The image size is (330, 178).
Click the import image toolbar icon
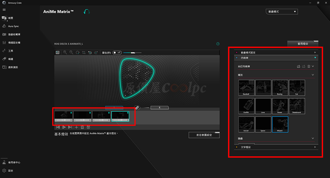[x=57, y=53]
